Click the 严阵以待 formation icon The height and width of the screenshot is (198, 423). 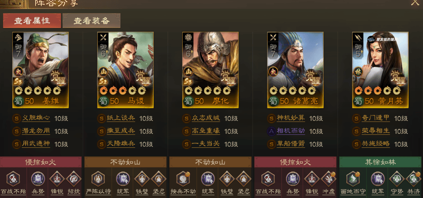[98, 179]
